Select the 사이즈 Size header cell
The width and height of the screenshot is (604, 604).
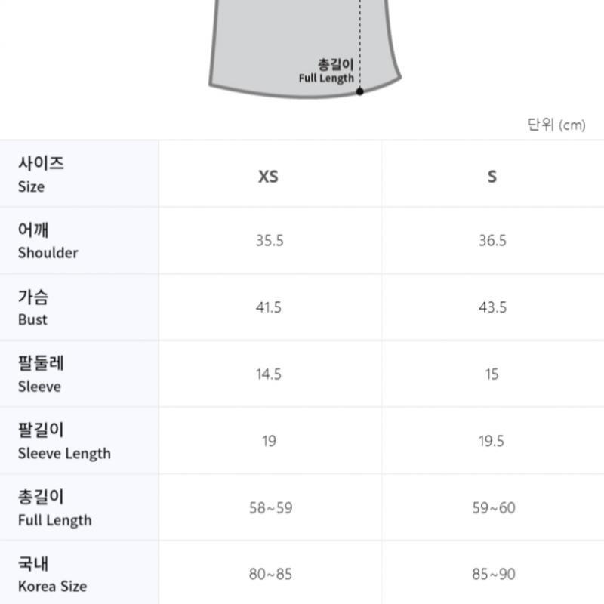(x=41, y=174)
